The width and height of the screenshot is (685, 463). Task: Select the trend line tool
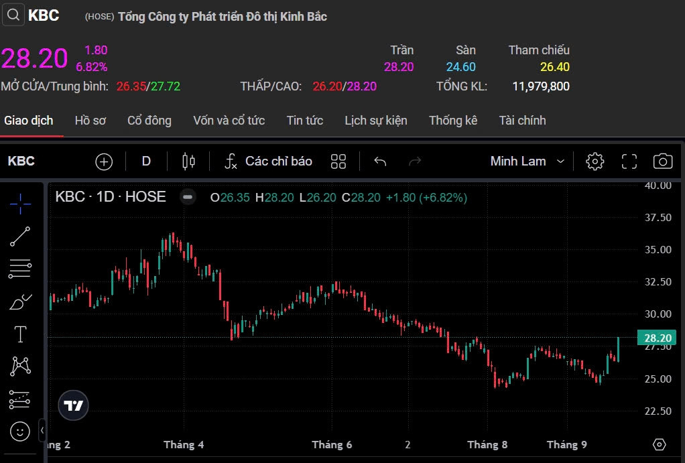(20, 237)
